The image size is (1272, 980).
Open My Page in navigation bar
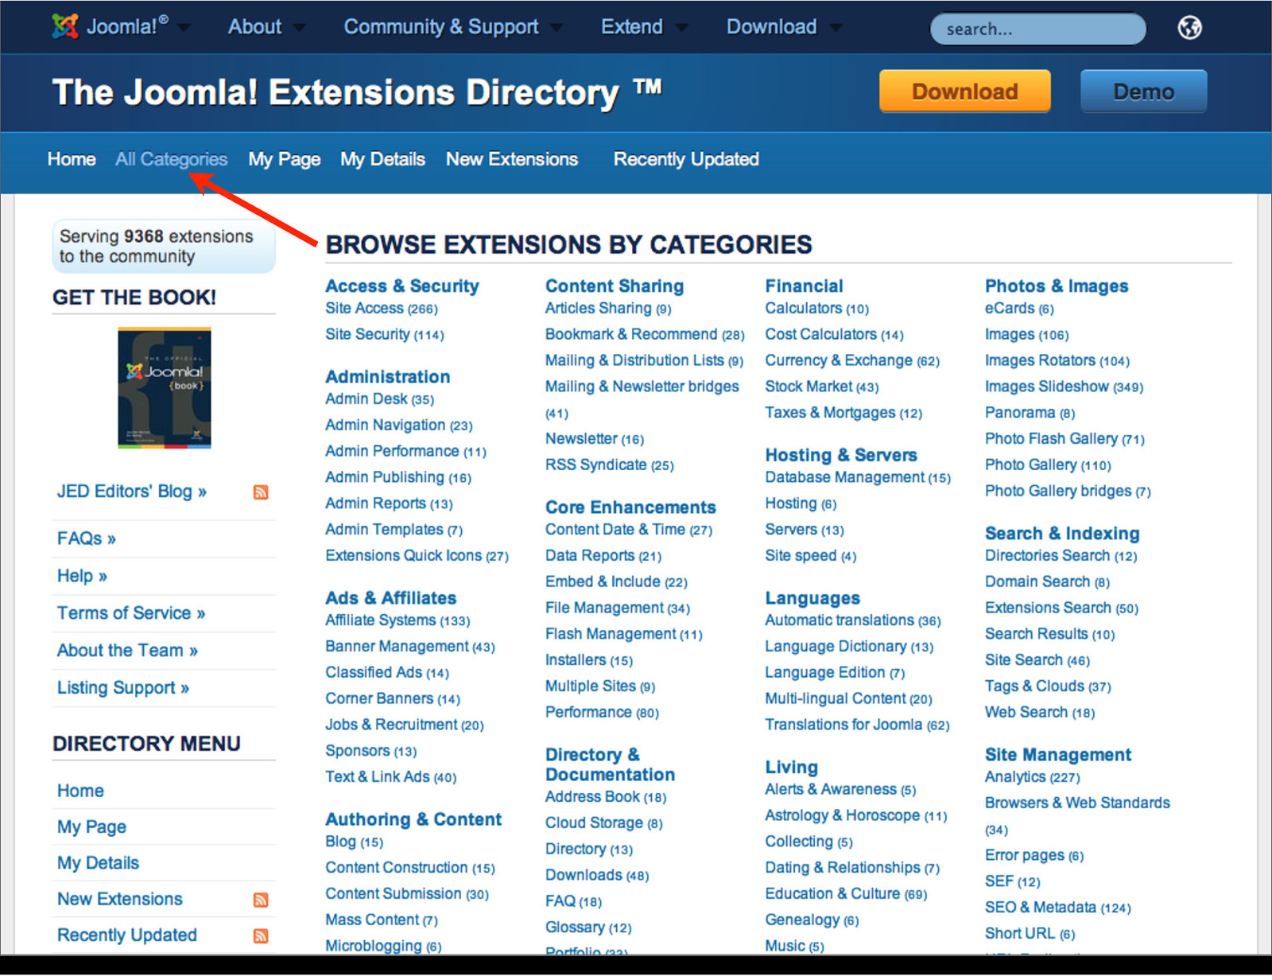285,159
